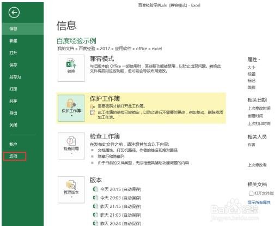Click 打开文件位置 under 相关文档
This screenshot has height=226, width=280.
(264, 193)
